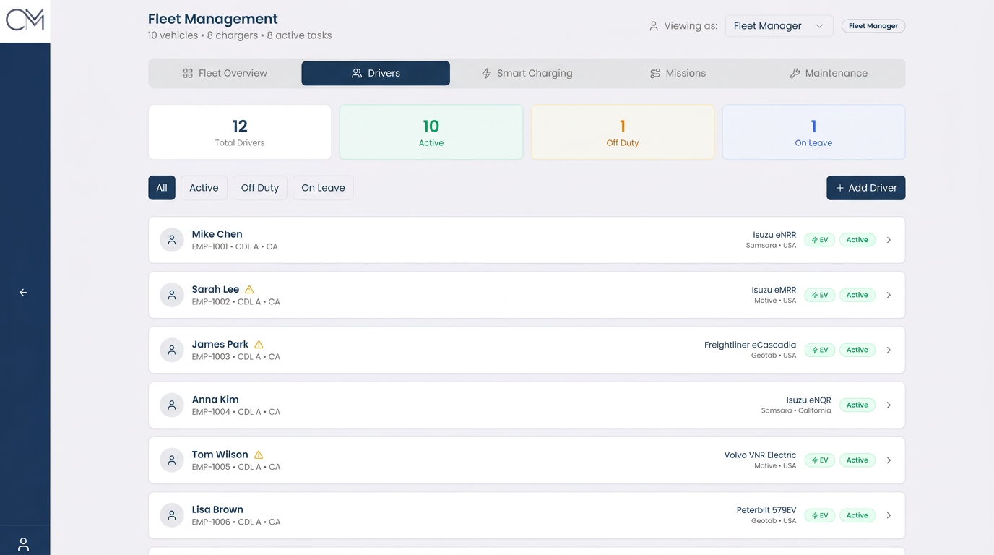Viewport: 994px width, 555px height.
Task: Click the Freightliner eCascadia vehicle text
Action: 750,345
